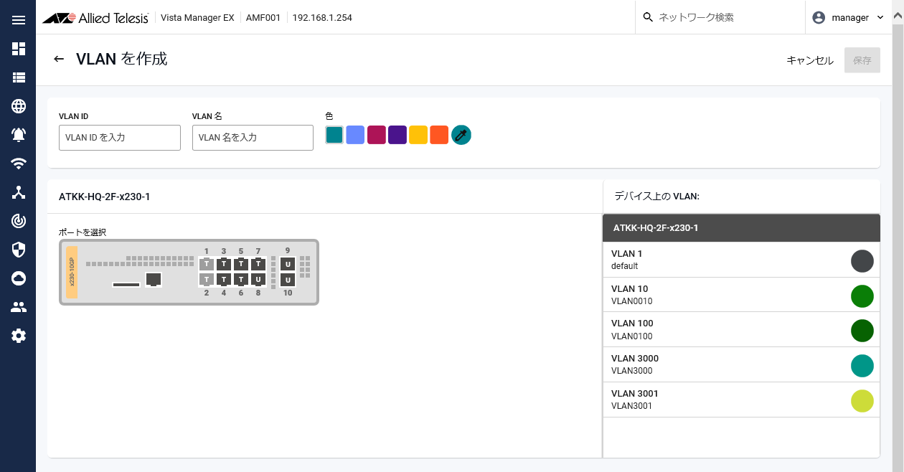
Task: Open the custom color eyedropper picker
Action: click(461, 135)
